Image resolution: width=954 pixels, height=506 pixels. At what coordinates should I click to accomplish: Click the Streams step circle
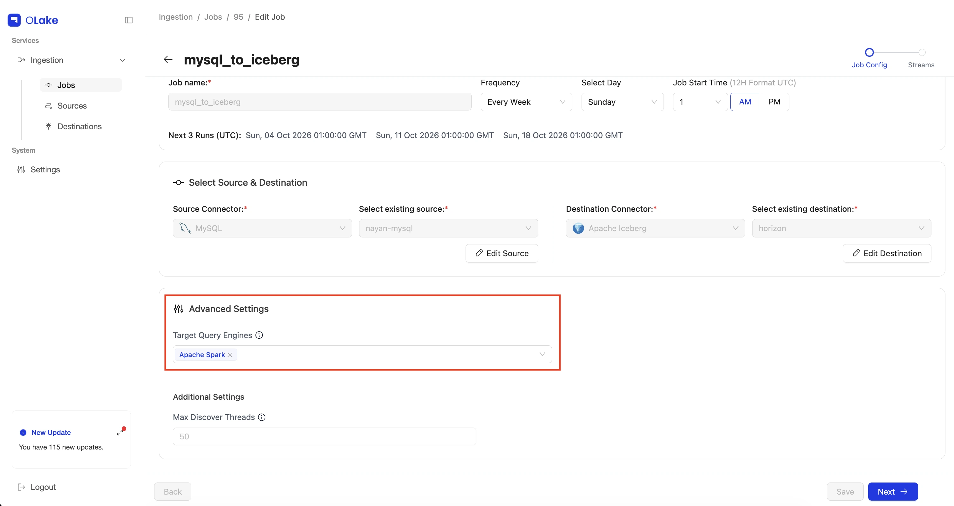(x=922, y=52)
